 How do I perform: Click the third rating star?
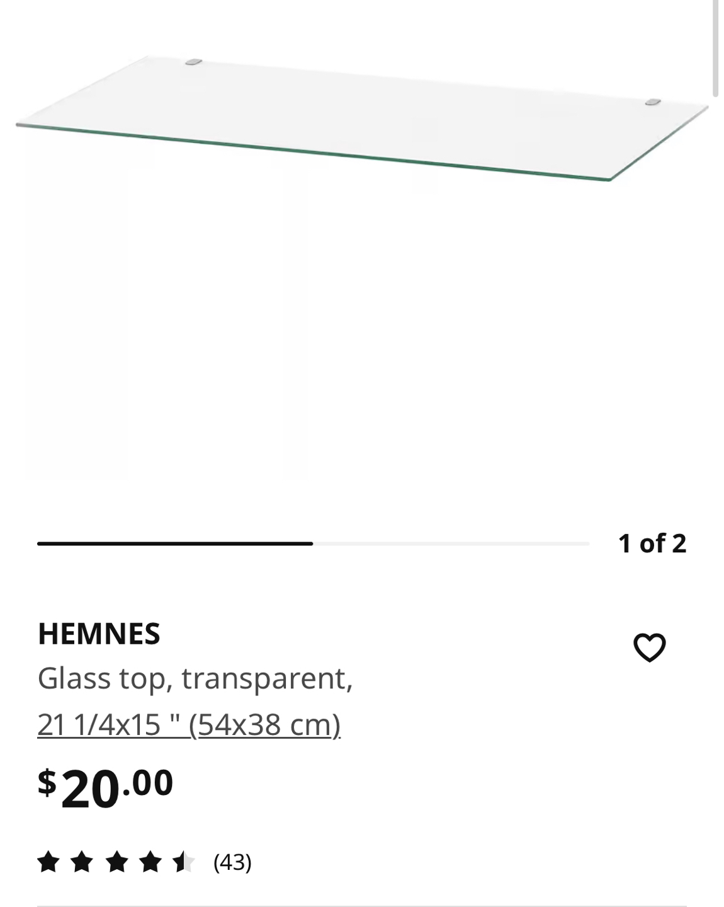point(116,862)
